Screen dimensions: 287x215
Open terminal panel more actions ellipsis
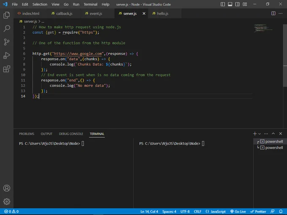click(266, 134)
